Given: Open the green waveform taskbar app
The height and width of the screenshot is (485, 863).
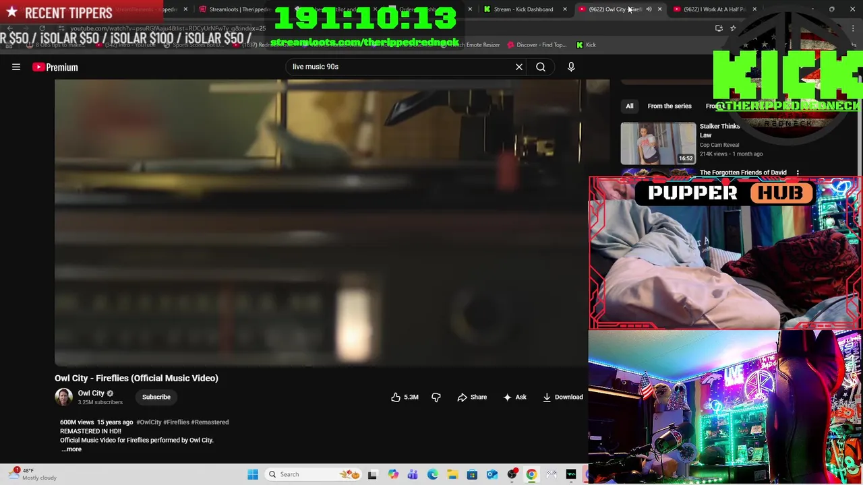Looking at the screenshot, I should point(571,474).
